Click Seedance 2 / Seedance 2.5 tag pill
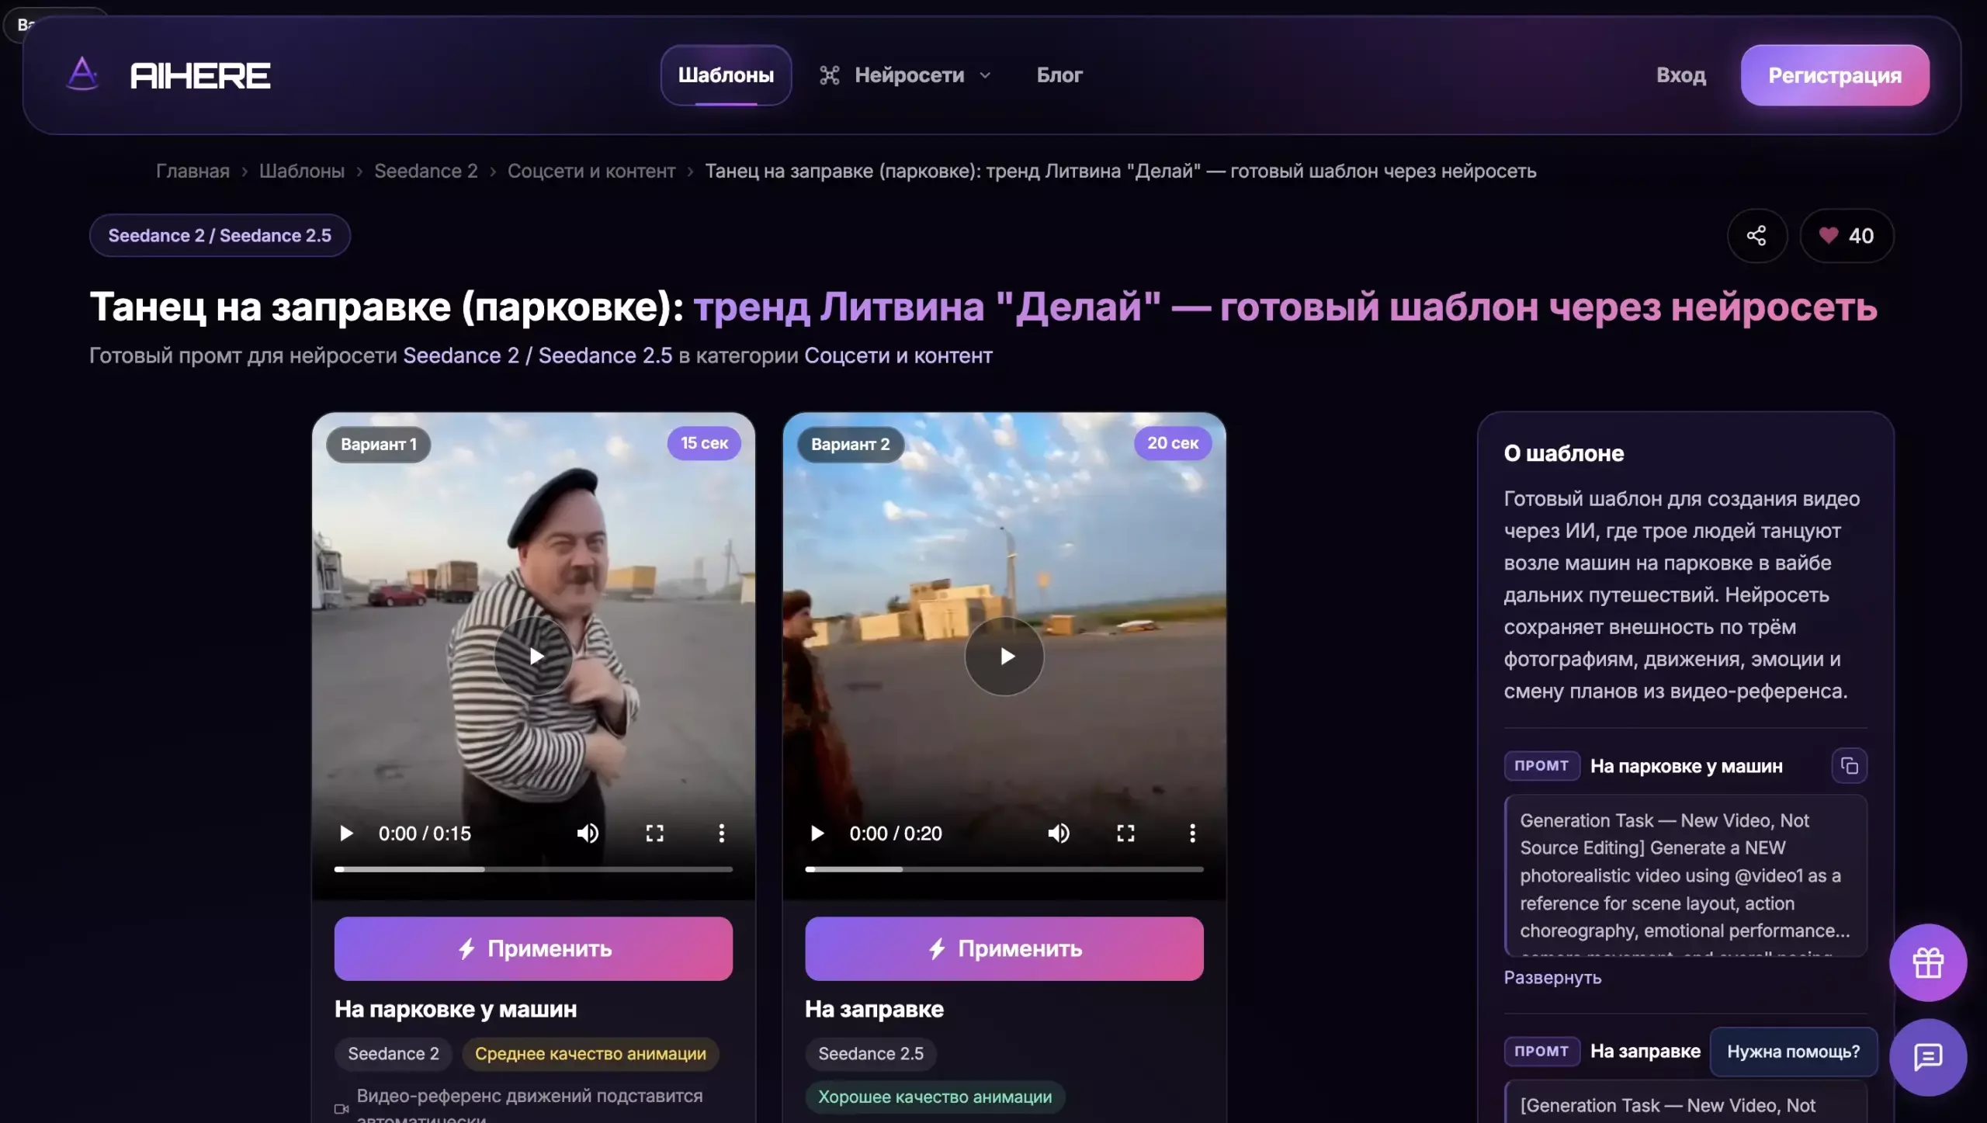This screenshot has height=1123, width=1987. tap(220, 235)
